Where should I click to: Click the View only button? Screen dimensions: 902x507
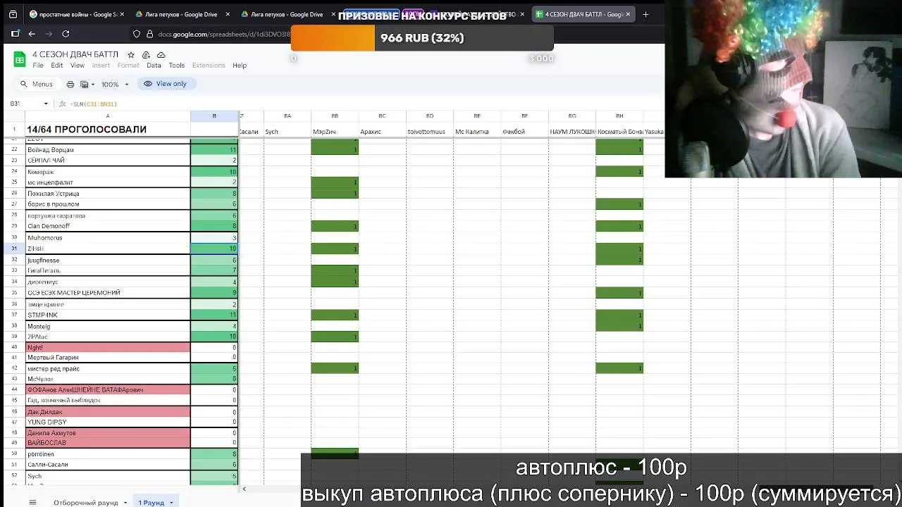pos(166,84)
